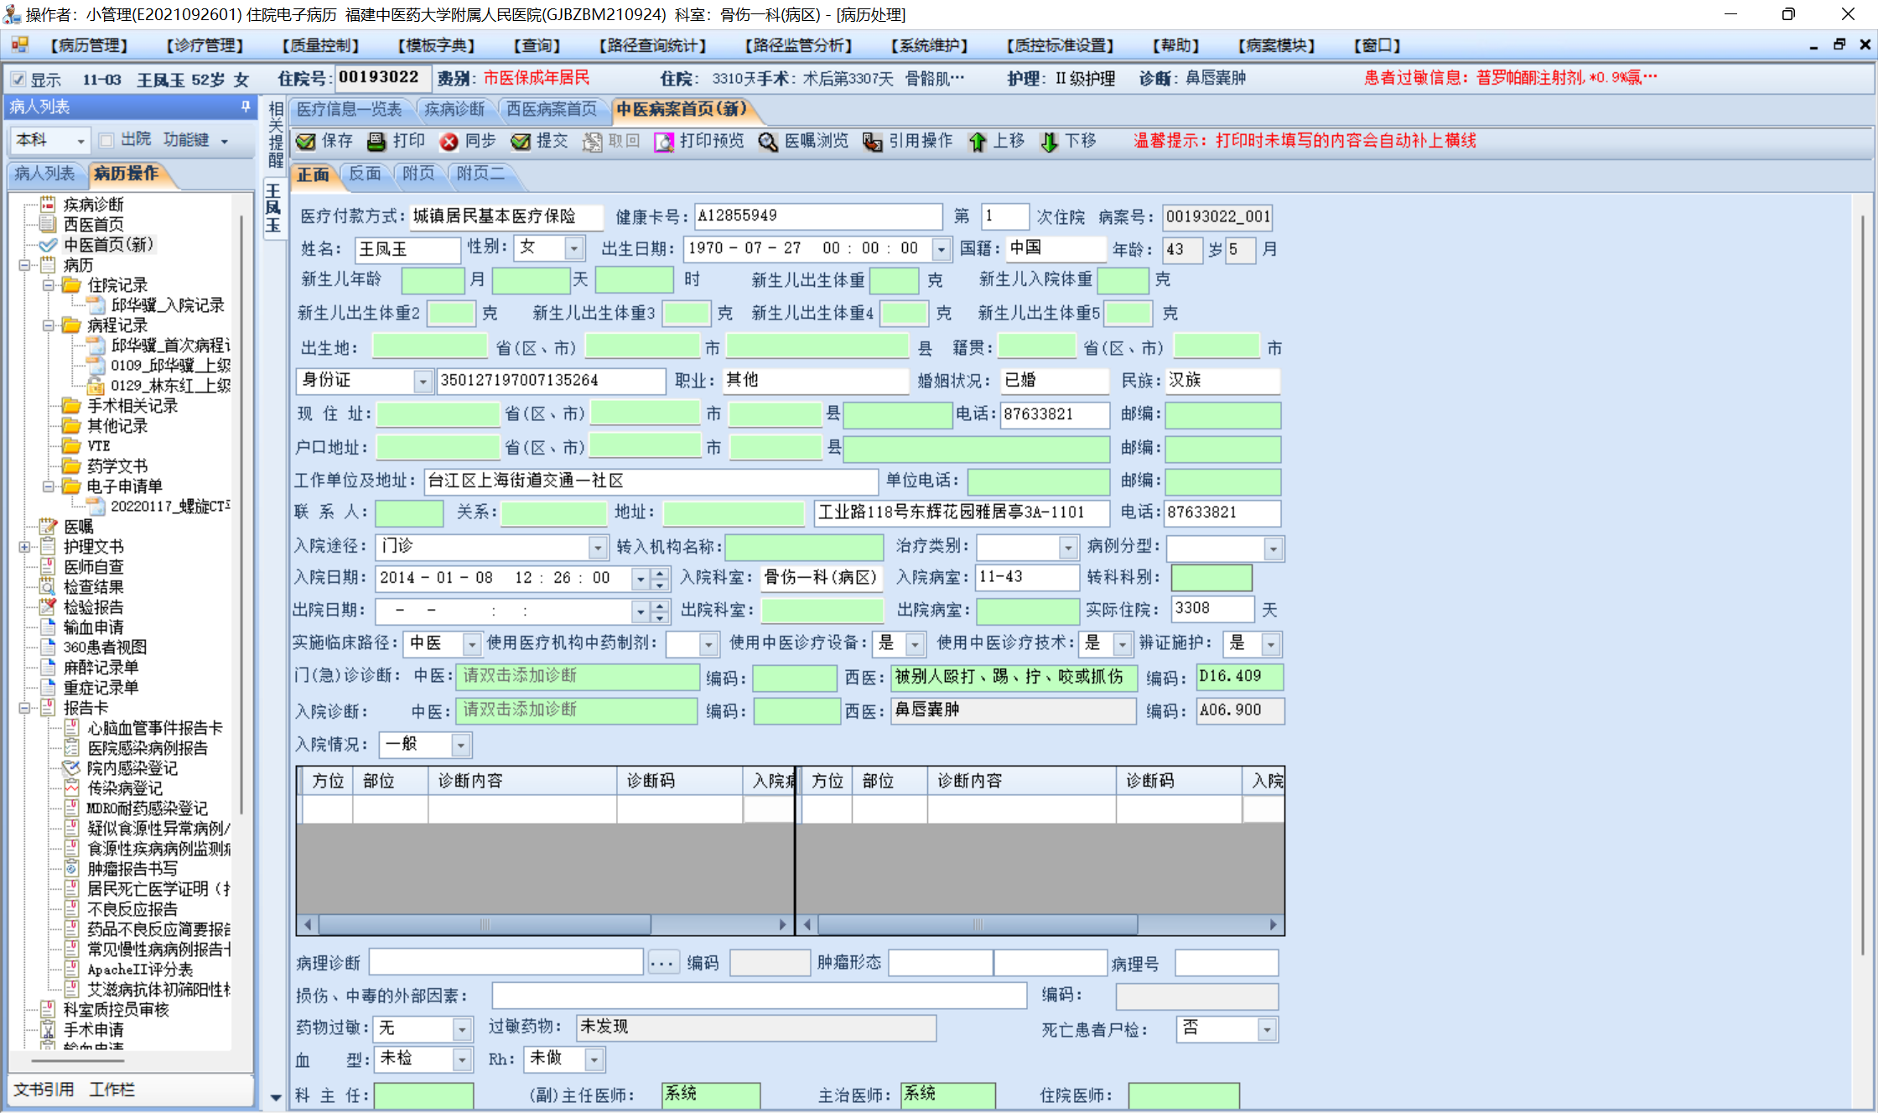The image size is (1878, 1113).
Task: Switch to the 反面 tab
Action: [x=365, y=174]
